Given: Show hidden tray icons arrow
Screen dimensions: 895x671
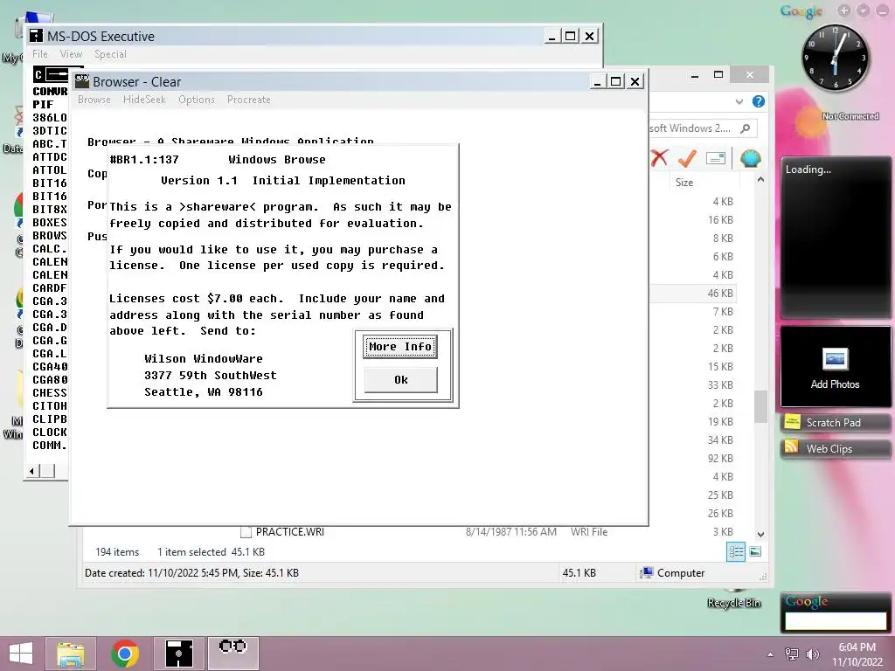Looking at the screenshot, I should tap(771, 654).
